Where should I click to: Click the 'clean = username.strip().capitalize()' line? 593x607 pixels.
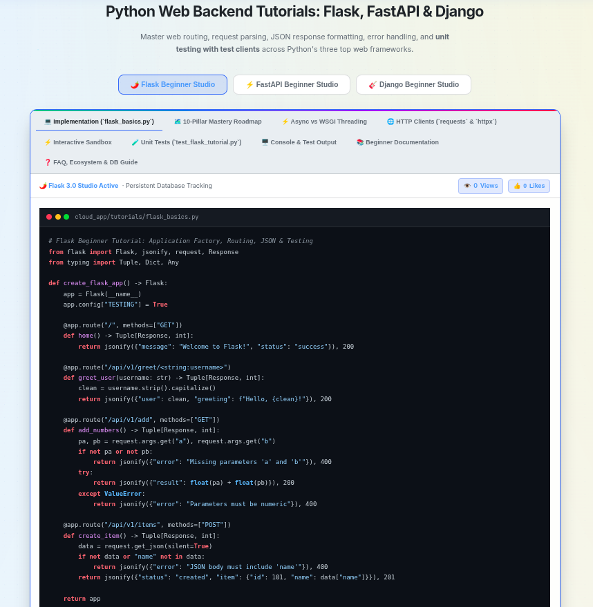147,388
